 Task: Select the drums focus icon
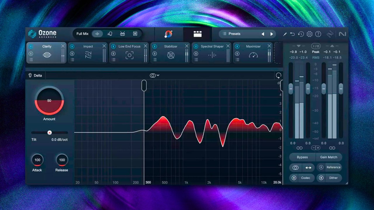pyautogui.click(x=122, y=34)
